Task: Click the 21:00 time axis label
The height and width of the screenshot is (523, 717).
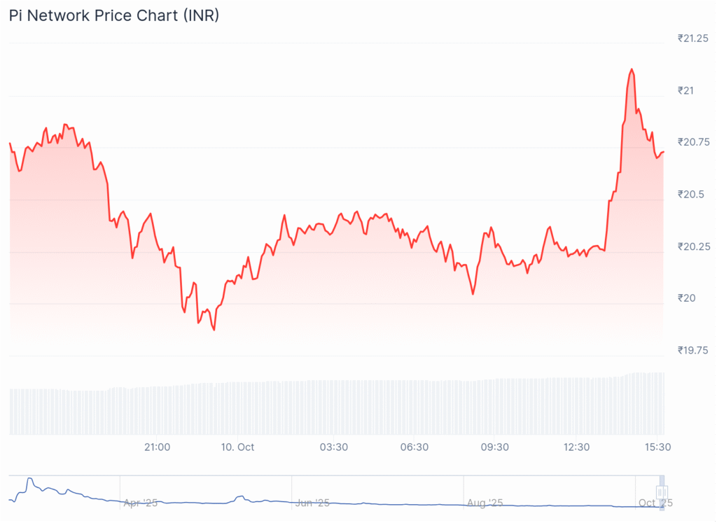Action: (157, 447)
